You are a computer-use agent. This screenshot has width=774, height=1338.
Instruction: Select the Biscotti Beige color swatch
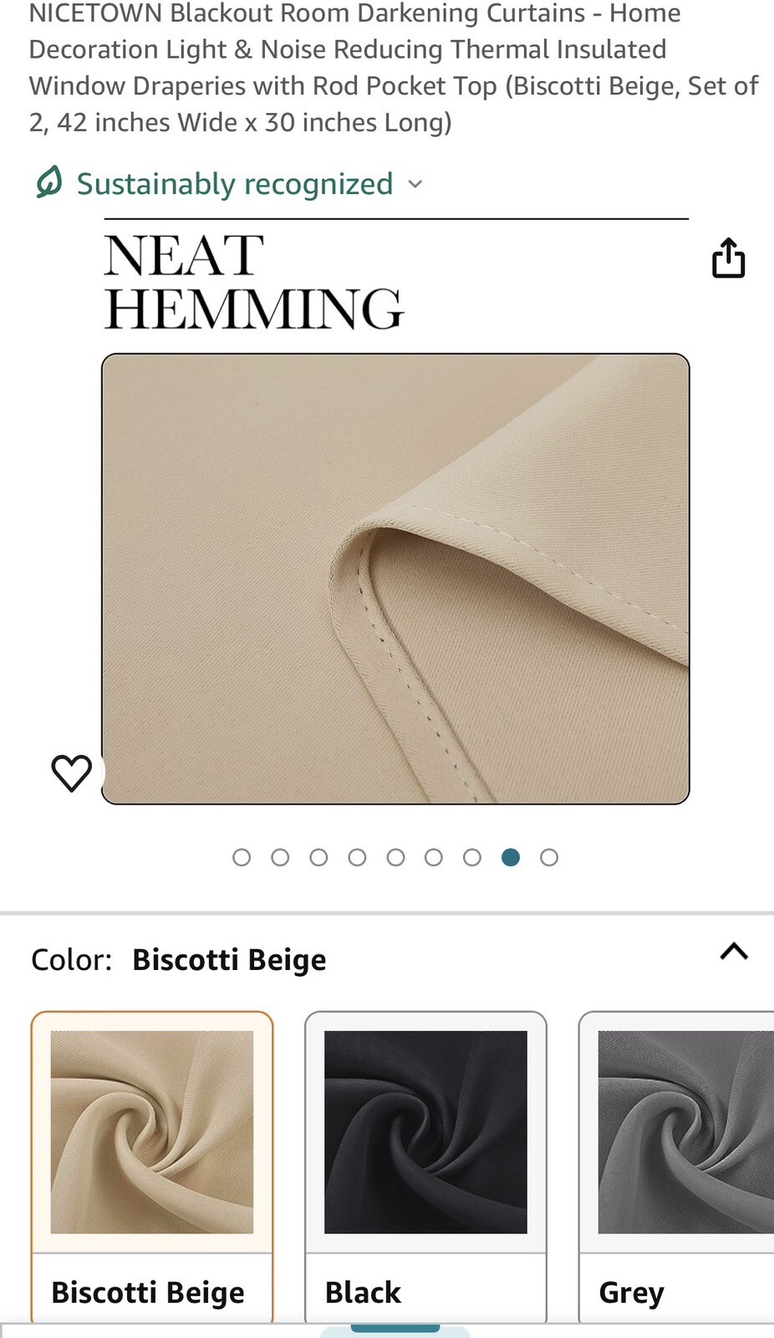click(x=152, y=1167)
